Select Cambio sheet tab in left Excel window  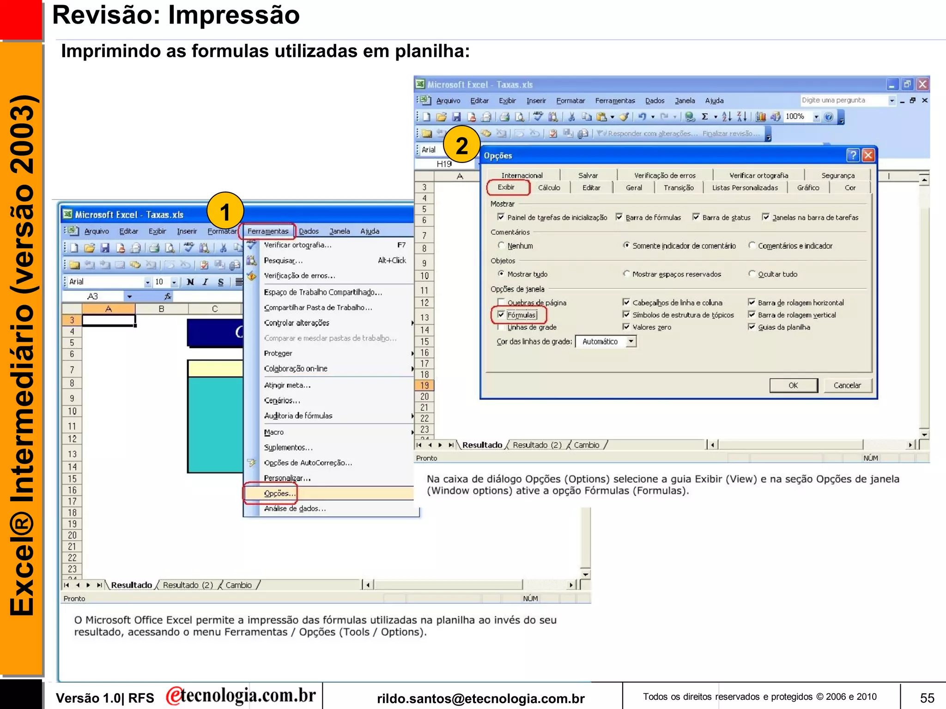click(238, 585)
